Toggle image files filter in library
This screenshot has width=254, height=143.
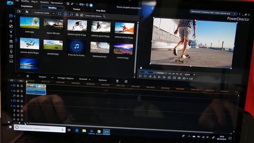click(x=65, y=14)
